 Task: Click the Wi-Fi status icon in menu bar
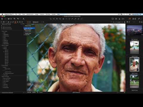[x=127, y=14]
